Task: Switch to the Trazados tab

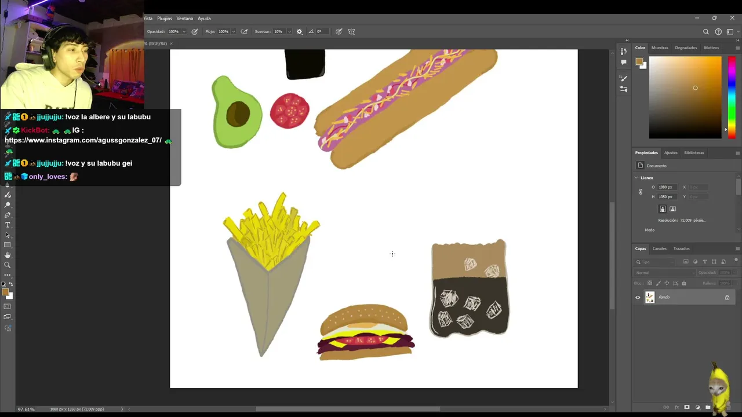Action: click(x=681, y=248)
